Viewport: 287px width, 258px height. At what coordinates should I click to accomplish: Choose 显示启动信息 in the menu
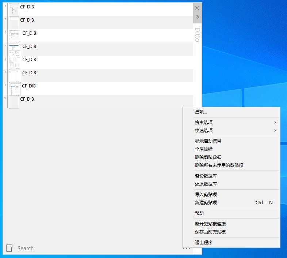[x=208, y=141]
